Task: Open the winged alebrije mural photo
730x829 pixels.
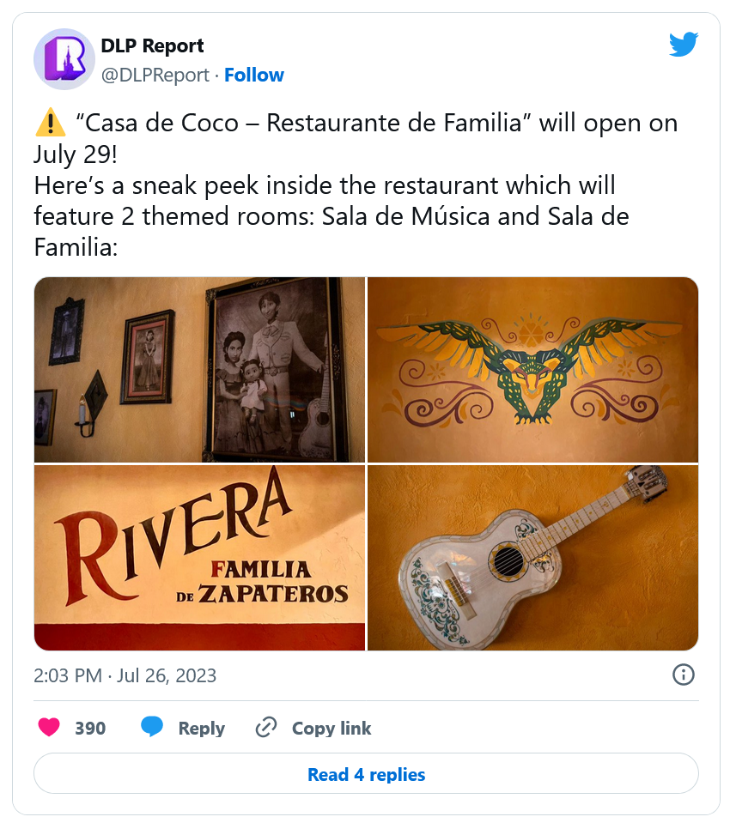Action: pos(532,369)
